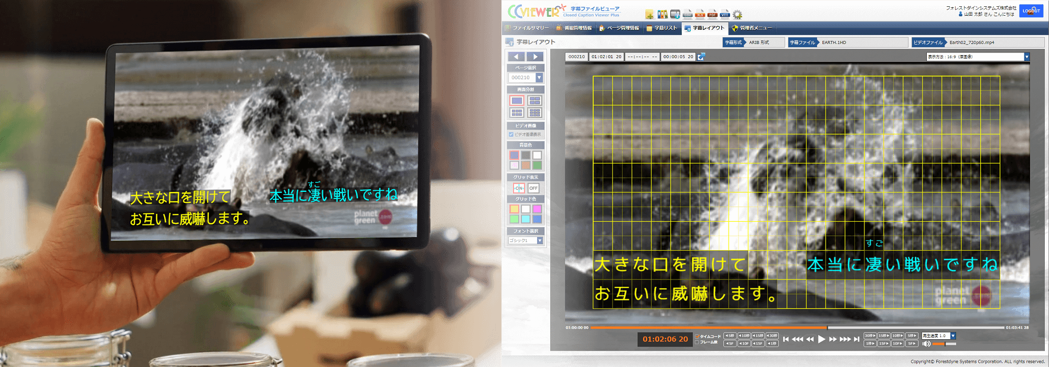
Task: Pick magenta grid color swatch
Action: tap(537, 209)
